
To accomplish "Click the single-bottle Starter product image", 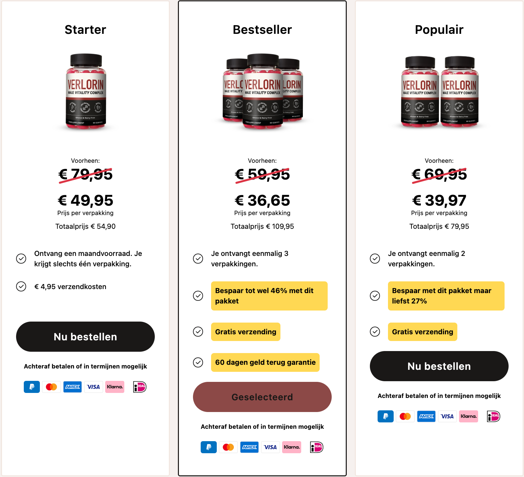I will (86, 91).
